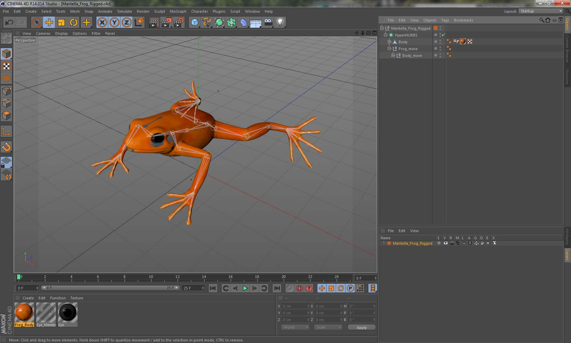This screenshot has width=571, height=343.
Task: Click Record Active Objects keyframe button
Action: [x=290, y=288]
